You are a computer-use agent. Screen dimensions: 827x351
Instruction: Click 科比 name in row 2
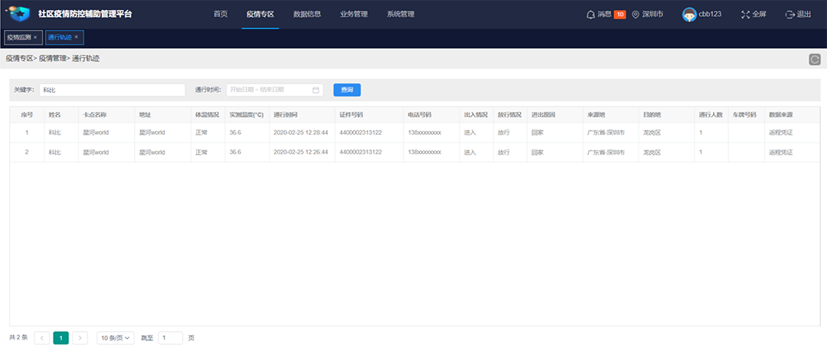click(55, 152)
